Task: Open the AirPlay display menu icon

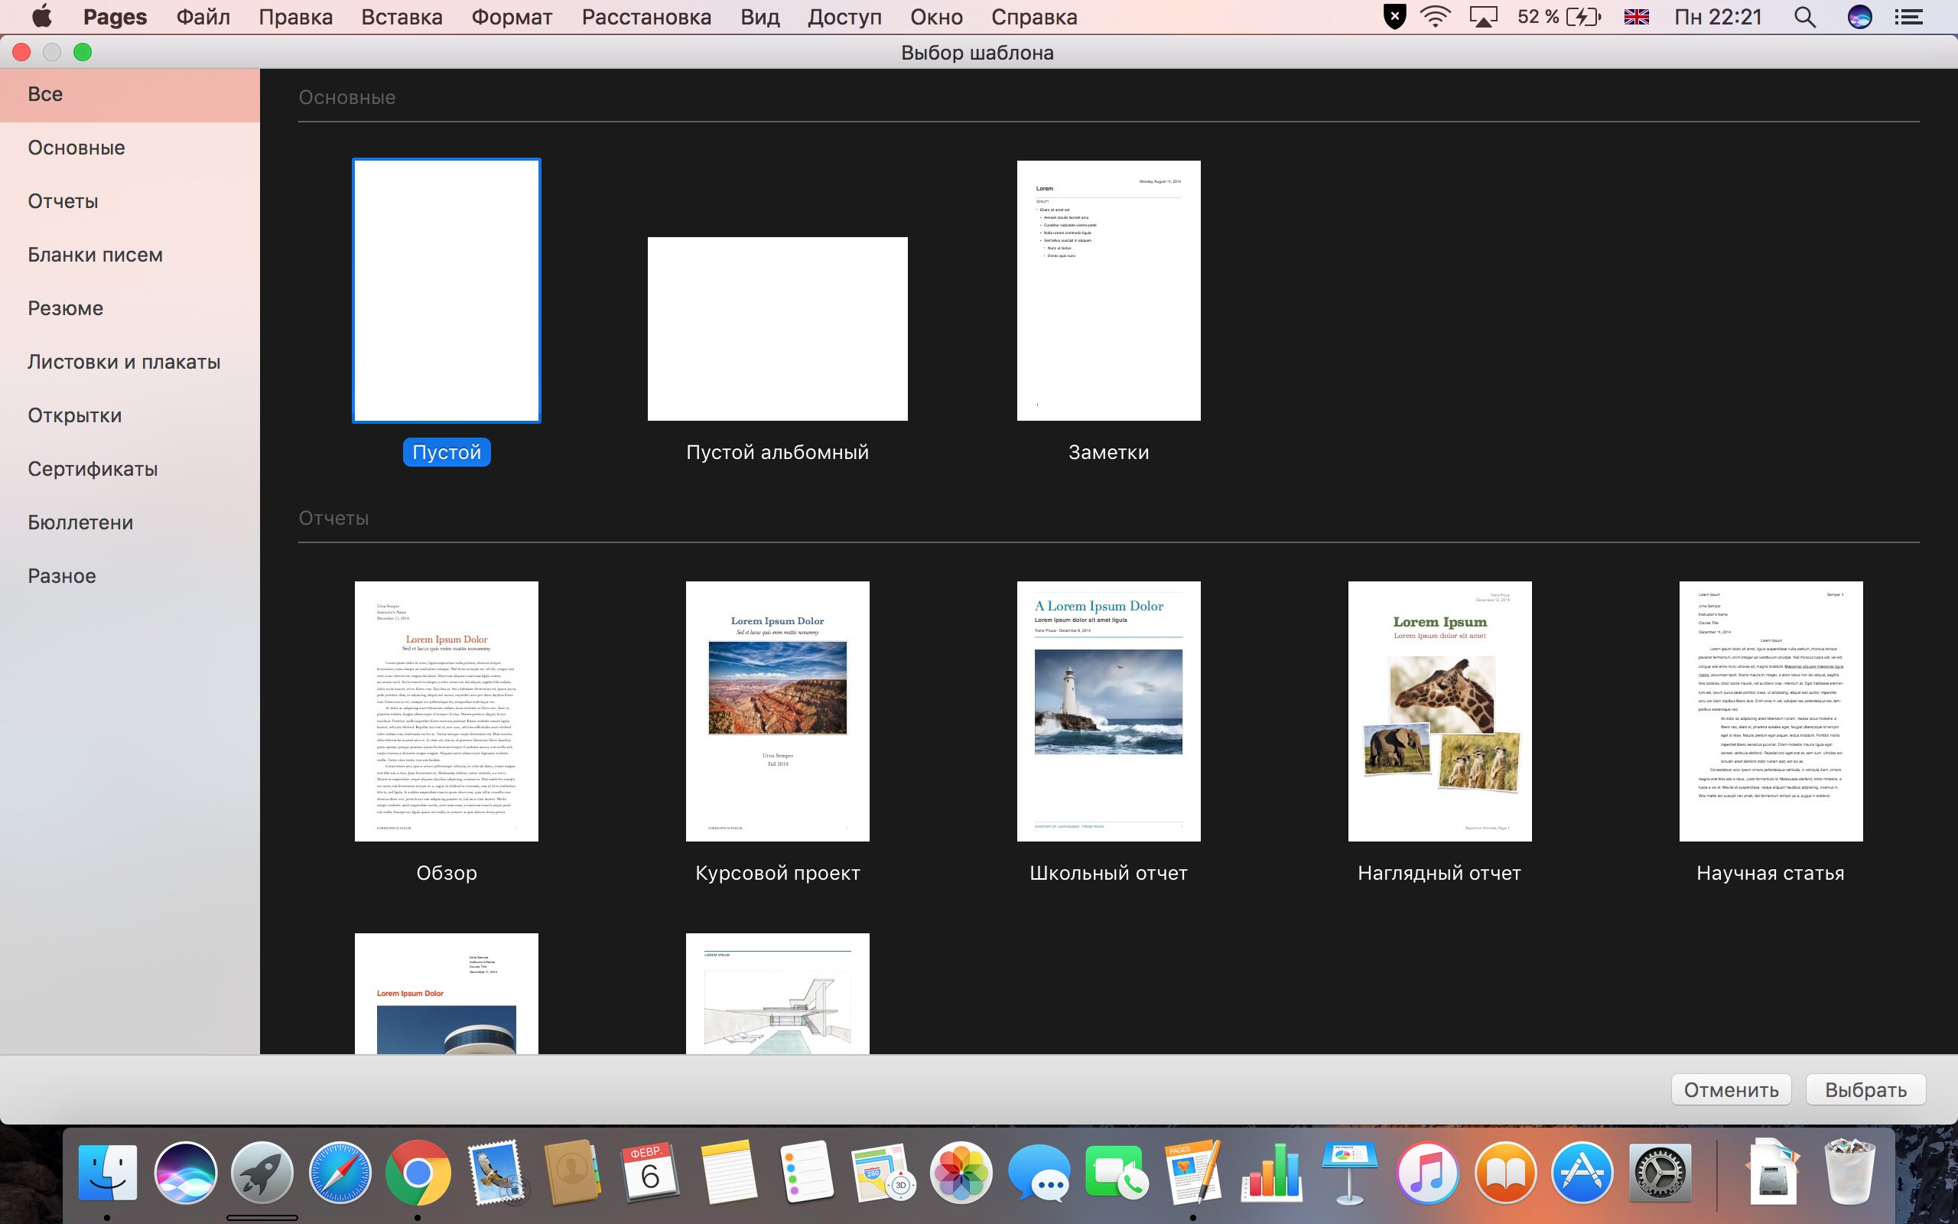Action: [1483, 17]
